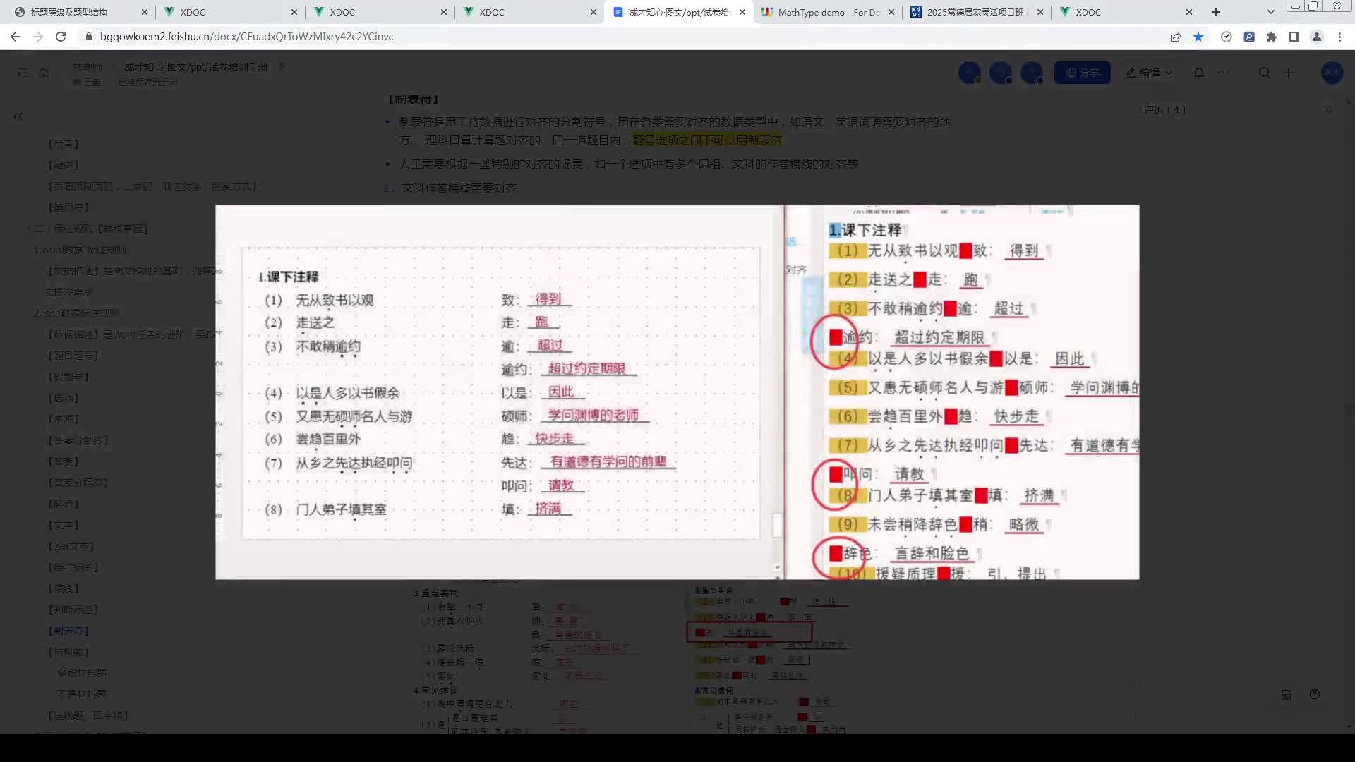Bookmark the page with the star icon

click(x=1198, y=37)
